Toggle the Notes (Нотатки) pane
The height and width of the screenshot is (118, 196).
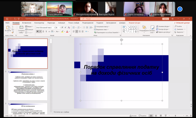point(134,115)
